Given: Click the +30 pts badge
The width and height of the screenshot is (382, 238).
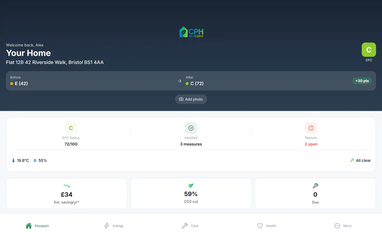Looking at the screenshot, I should pyautogui.click(x=362, y=81).
